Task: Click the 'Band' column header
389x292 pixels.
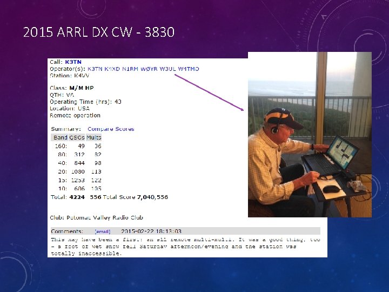Action: click(x=61, y=137)
